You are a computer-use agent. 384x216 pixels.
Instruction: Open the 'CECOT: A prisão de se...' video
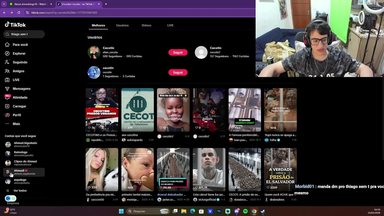pos(245,169)
